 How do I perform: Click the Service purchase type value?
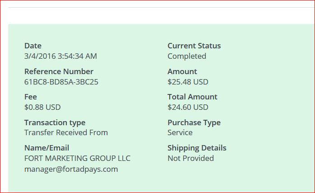pyautogui.click(x=180, y=132)
